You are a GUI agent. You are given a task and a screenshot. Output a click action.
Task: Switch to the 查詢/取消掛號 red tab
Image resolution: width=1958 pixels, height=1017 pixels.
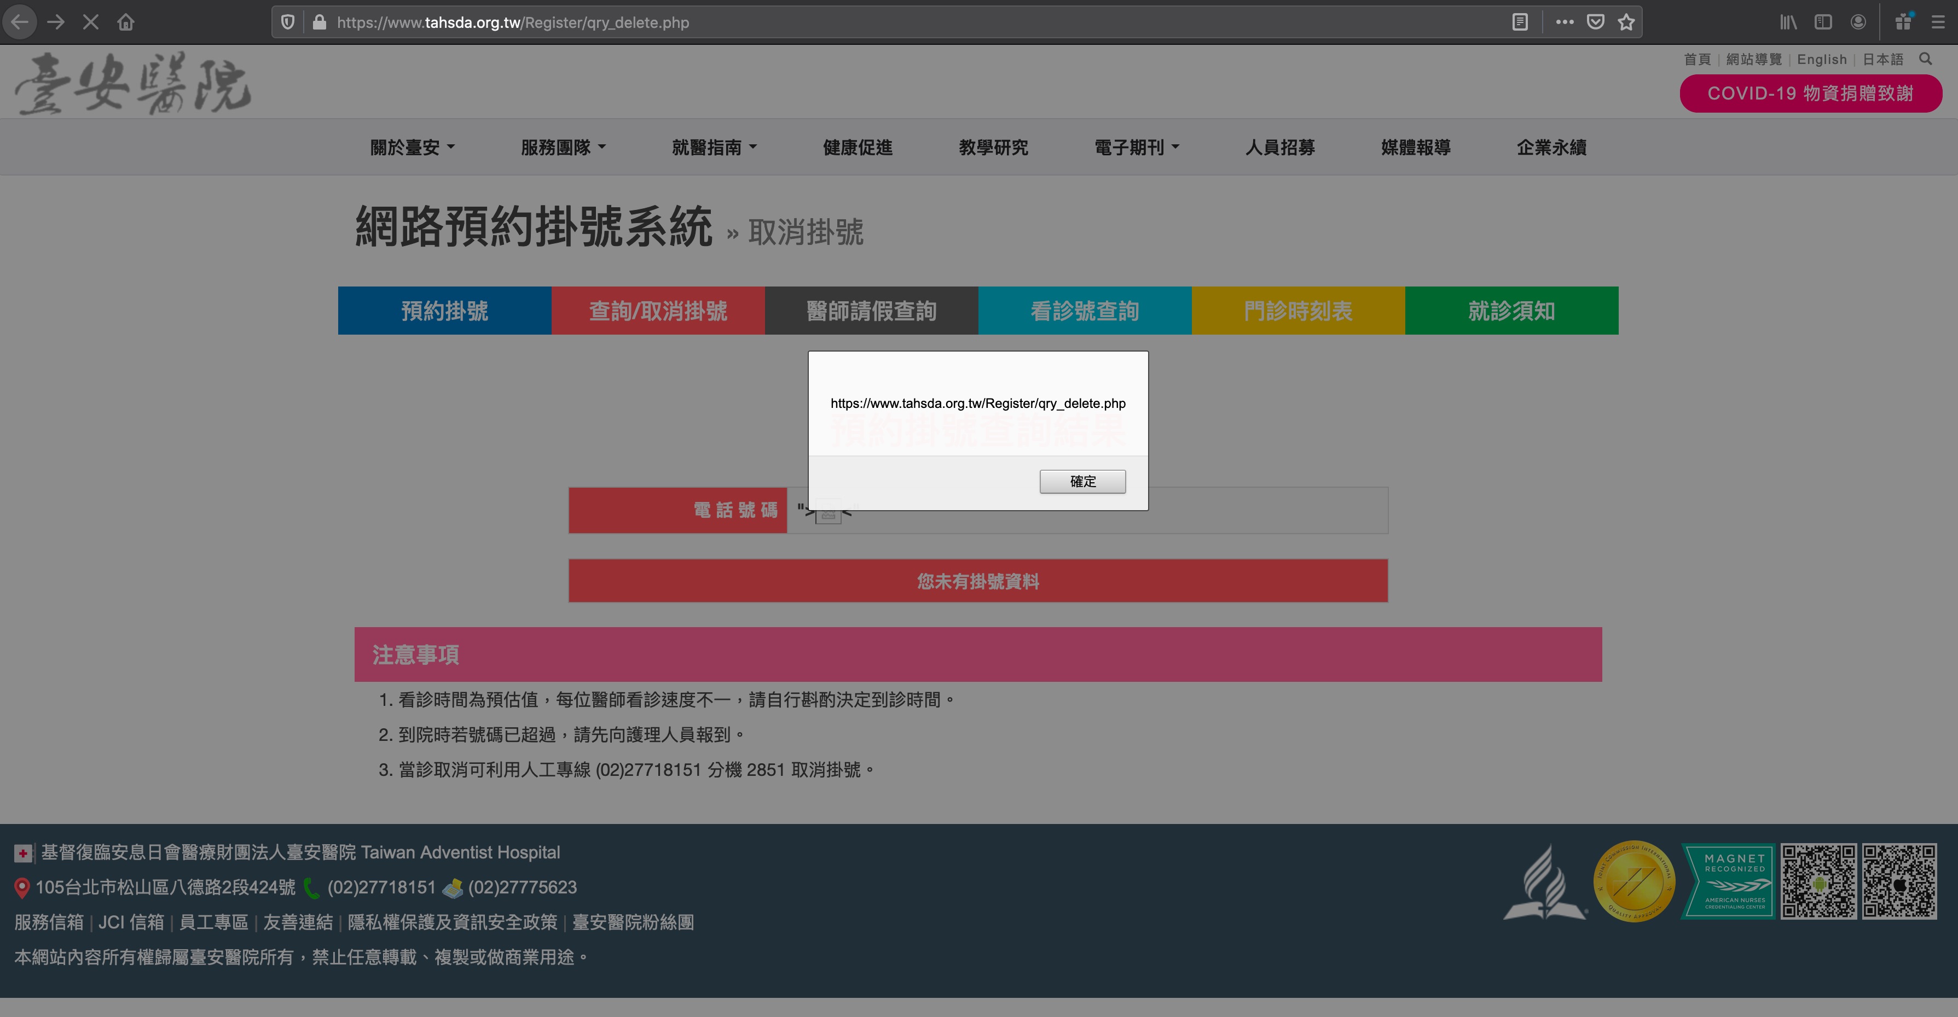point(658,311)
